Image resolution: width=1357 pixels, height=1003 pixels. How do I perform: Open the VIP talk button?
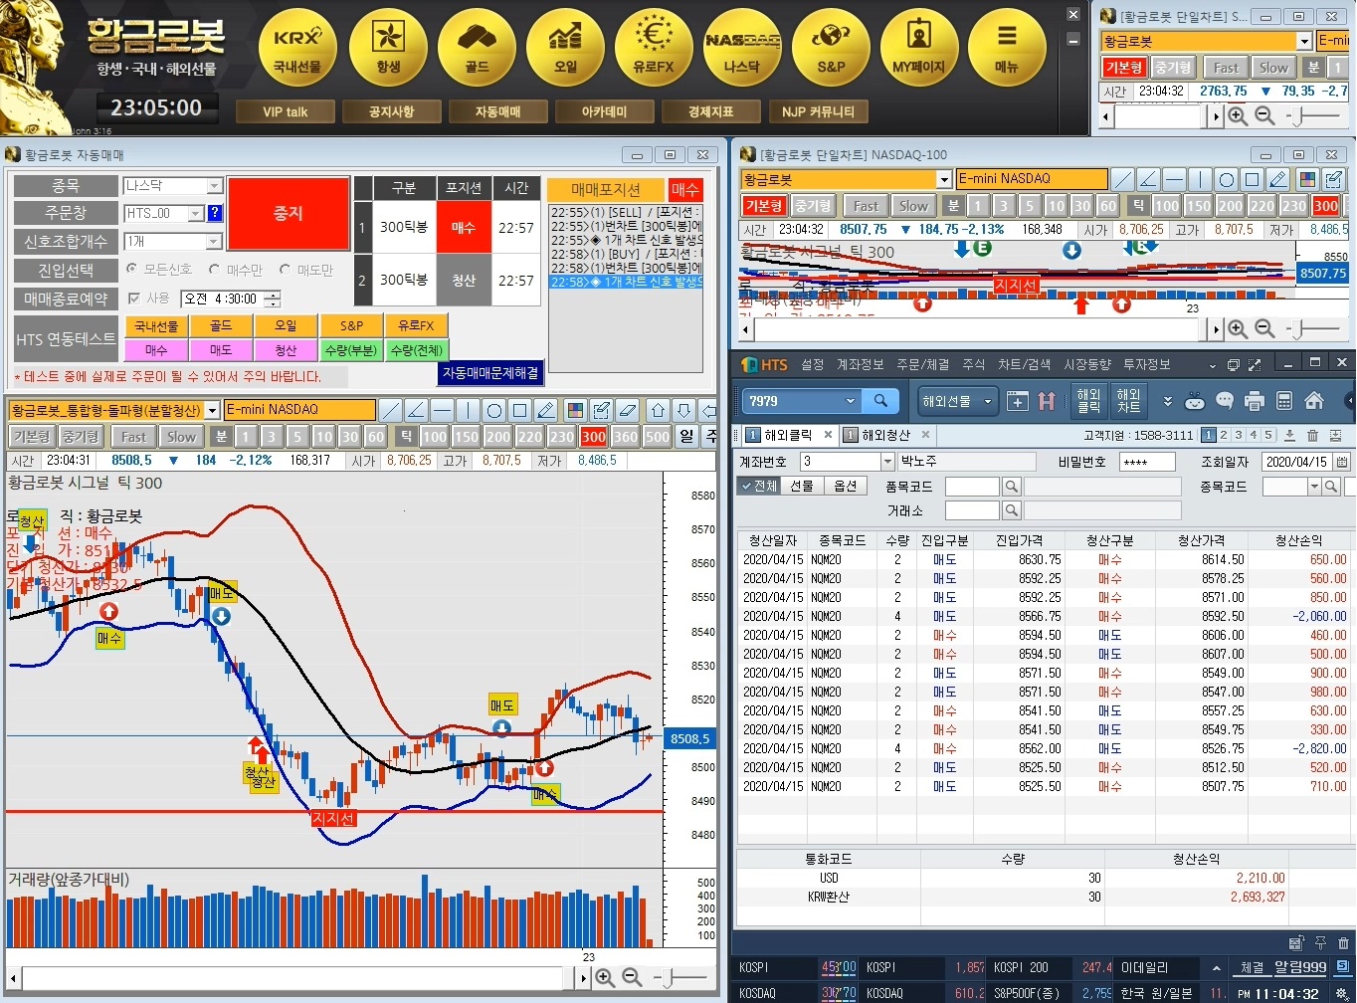[x=285, y=111]
